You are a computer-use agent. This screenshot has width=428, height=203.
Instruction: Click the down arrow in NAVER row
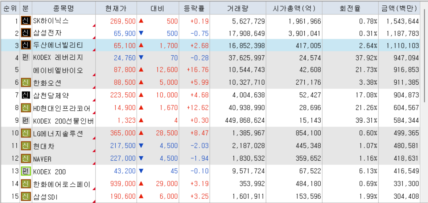click(141, 158)
